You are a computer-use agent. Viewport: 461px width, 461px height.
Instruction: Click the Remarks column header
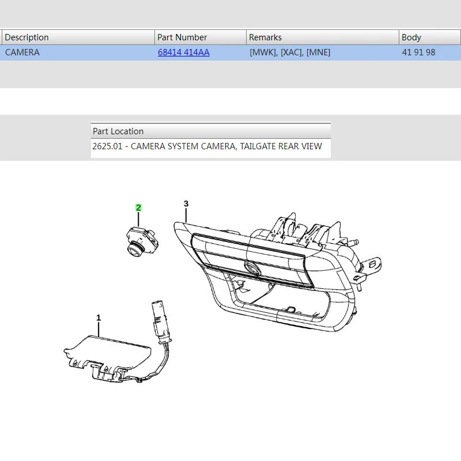[323, 37]
